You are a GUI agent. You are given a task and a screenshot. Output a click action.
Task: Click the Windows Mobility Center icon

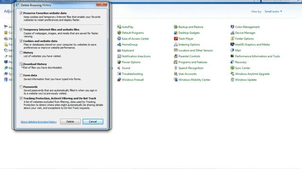tap(176, 80)
